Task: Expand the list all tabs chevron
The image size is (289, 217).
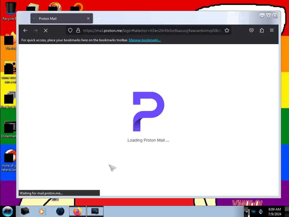Action: (x=242, y=18)
